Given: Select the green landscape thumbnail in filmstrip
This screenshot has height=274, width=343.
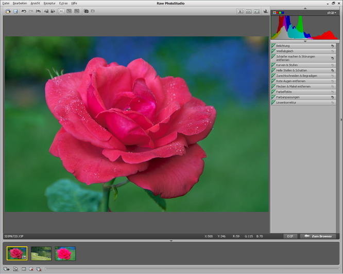Looking at the screenshot, I should 41,253.
